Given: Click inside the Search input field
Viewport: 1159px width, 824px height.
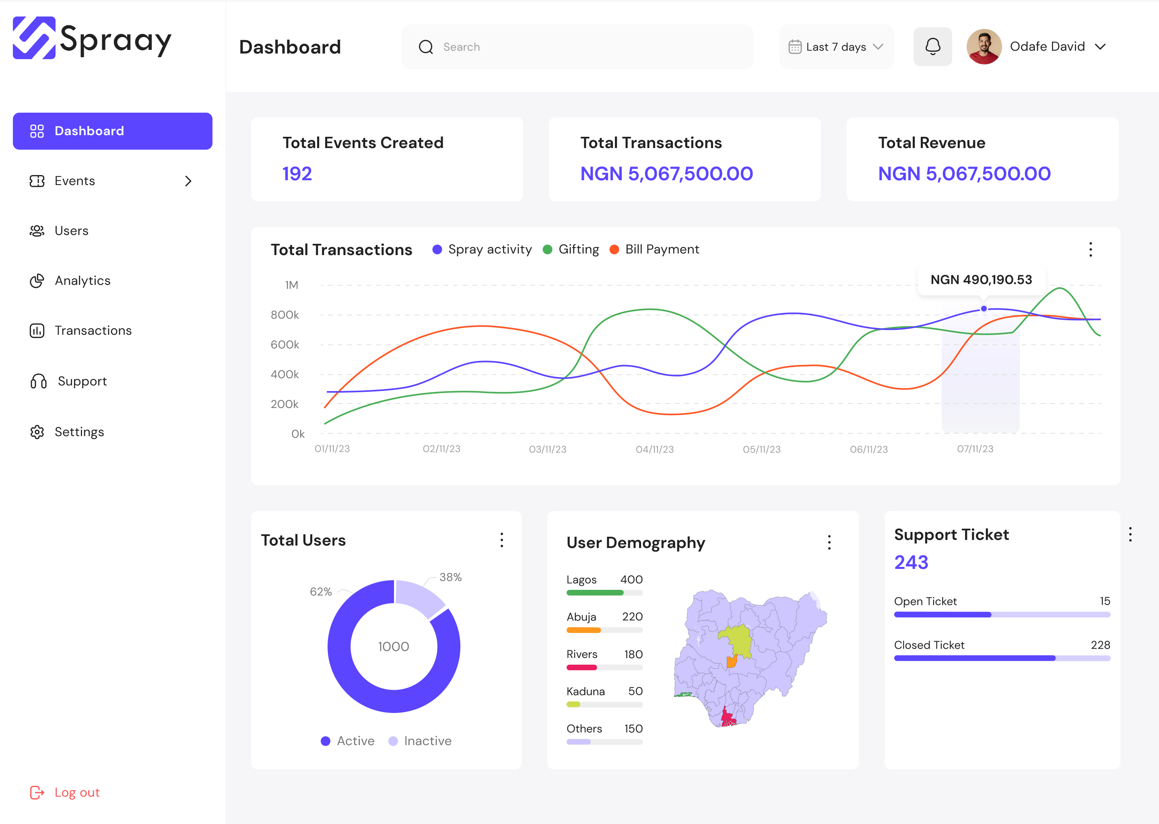Looking at the screenshot, I should coord(577,47).
